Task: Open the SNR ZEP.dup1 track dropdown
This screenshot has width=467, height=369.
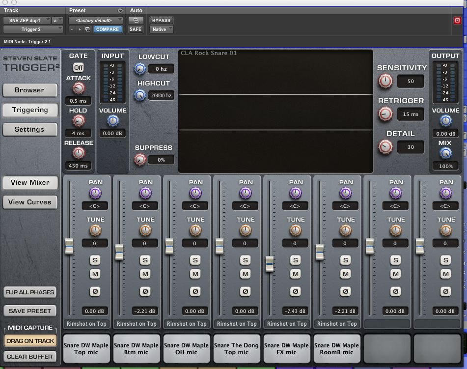Action: point(27,20)
